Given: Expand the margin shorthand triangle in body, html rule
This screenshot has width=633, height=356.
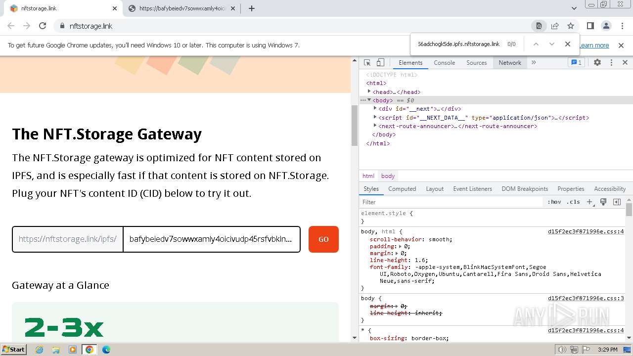Looking at the screenshot, I should click(397, 253).
